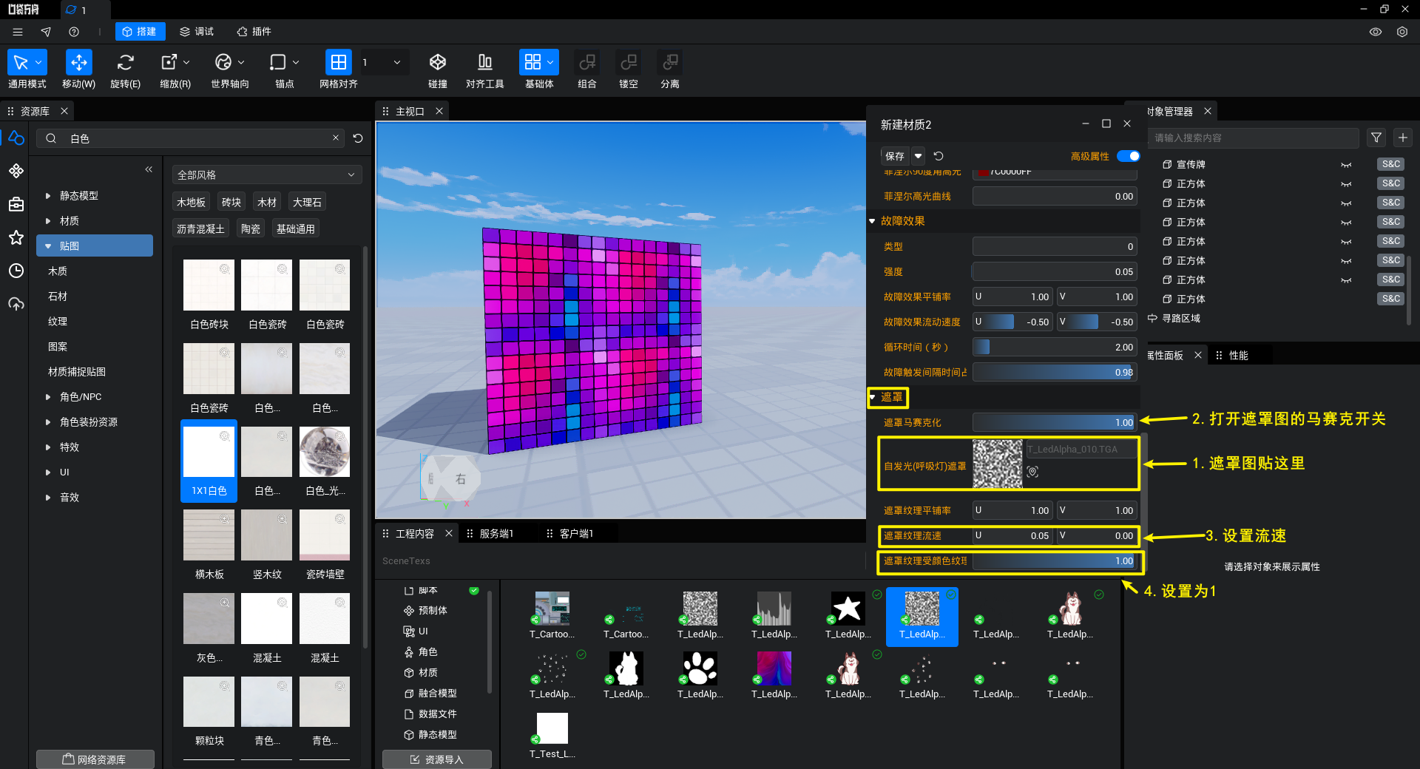
Task: Filter by the 木地板 tag
Action: pyautogui.click(x=192, y=202)
